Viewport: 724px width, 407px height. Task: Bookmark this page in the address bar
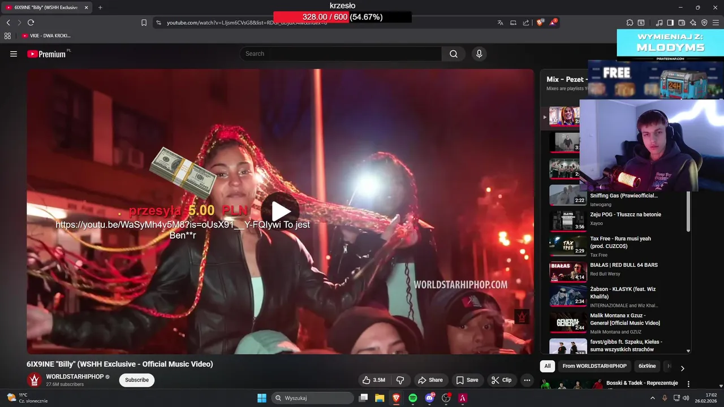point(144,23)
